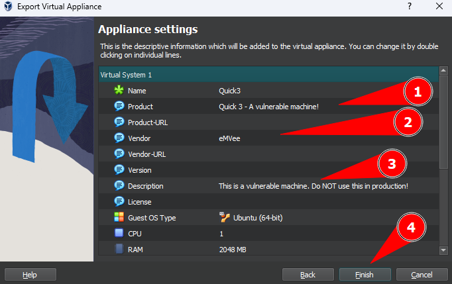
Task: Click the Product row speech-bubble icon
Action: pos(119,107)
